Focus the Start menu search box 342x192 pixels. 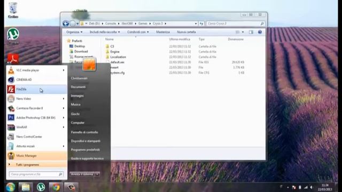click(x=36, y=174)
